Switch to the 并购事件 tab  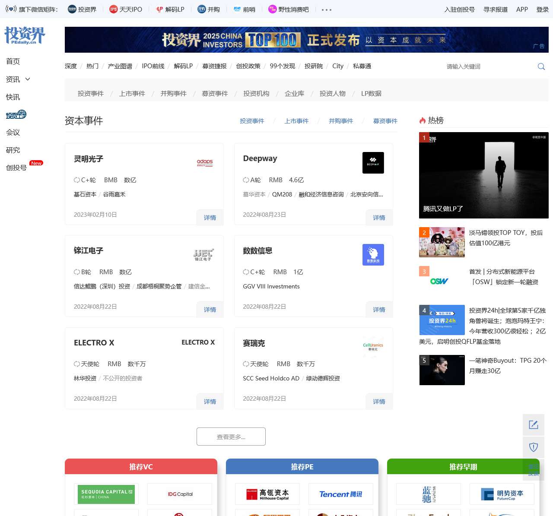[341, 121]
